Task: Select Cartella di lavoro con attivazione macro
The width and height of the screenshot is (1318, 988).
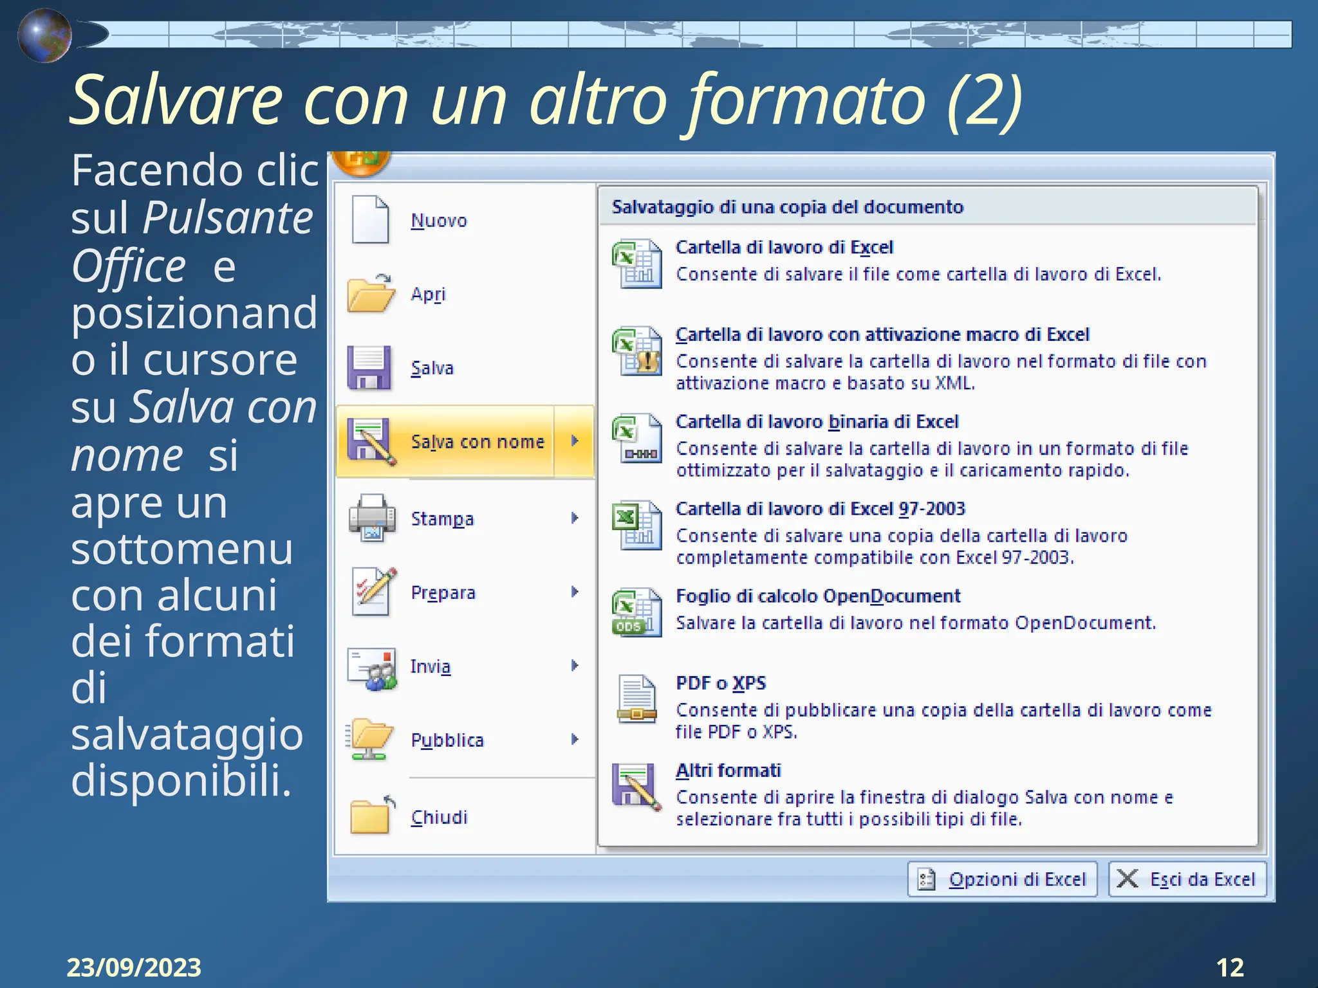Action: (927, 358)
